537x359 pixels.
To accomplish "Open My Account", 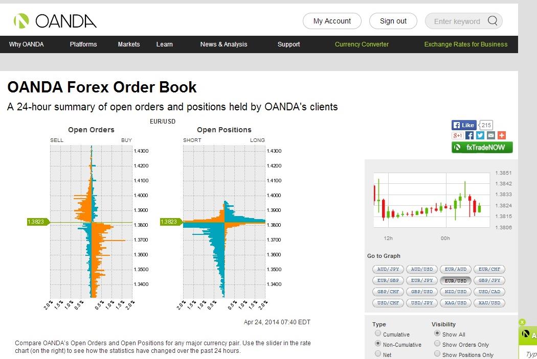I will (332, 21).
